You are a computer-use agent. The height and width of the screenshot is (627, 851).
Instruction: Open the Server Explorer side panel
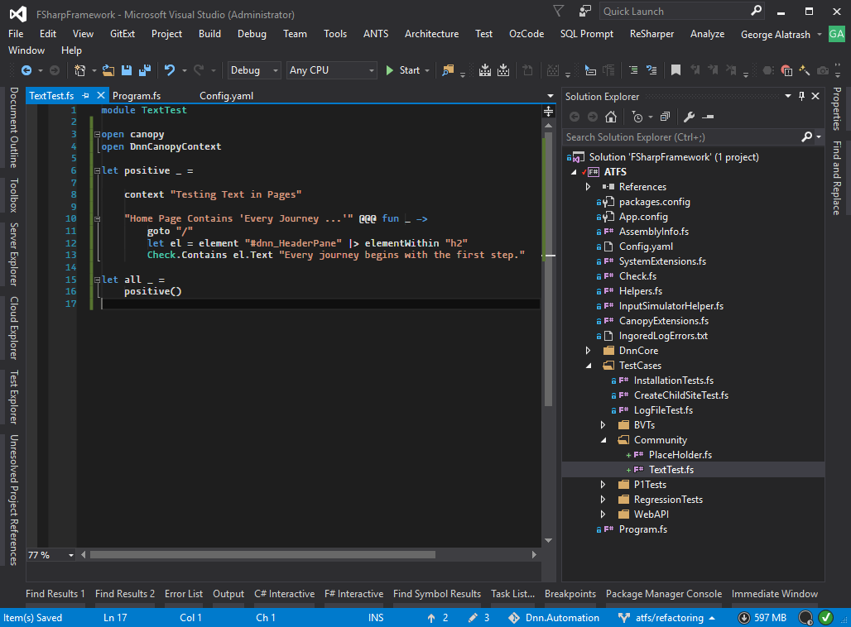pyautogui.click(x=14, y=254)
